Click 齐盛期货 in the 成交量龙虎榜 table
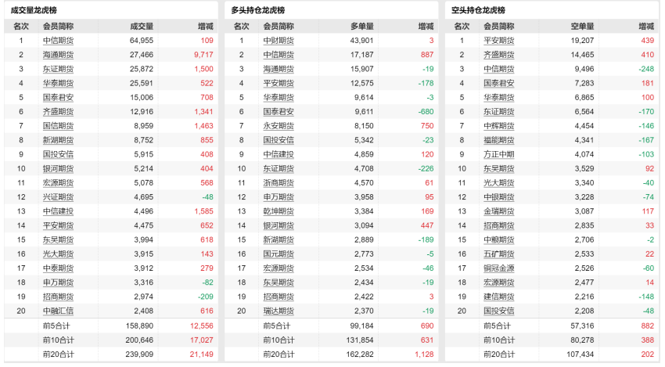The width and height of the screenshot is (665, 367). point(58,112)
